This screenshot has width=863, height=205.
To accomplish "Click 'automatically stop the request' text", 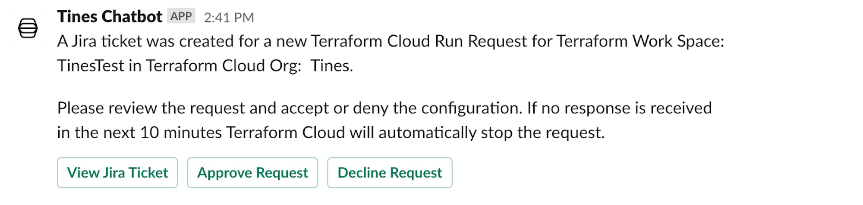I will [491, 133].
